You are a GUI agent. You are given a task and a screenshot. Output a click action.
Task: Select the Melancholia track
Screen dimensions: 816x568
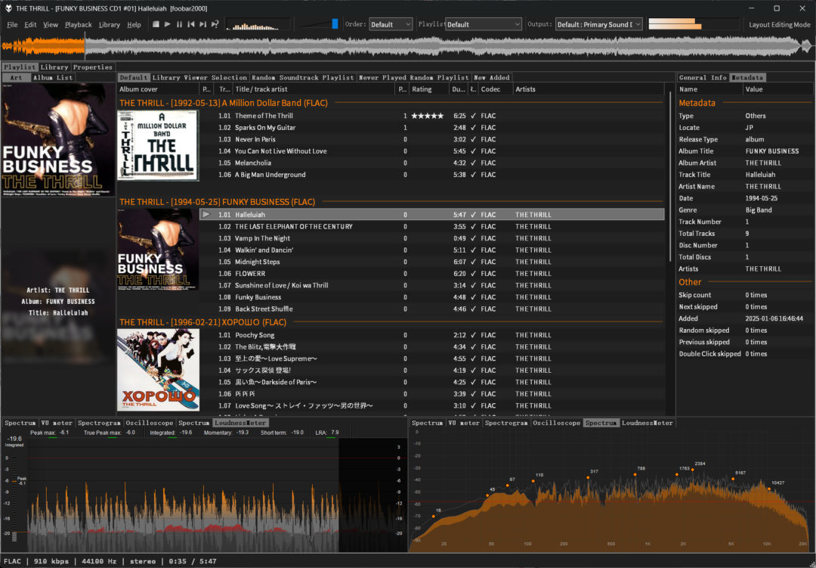tap(432, 163)
